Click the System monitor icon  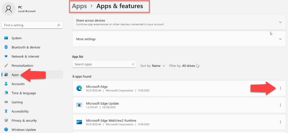coord(6,38)
